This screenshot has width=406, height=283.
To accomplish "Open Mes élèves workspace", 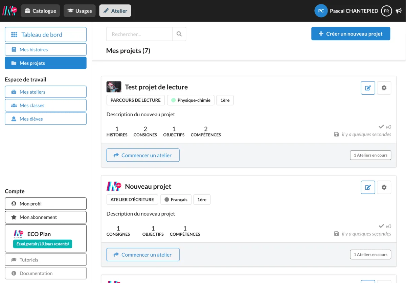I will tap(46, 119).
